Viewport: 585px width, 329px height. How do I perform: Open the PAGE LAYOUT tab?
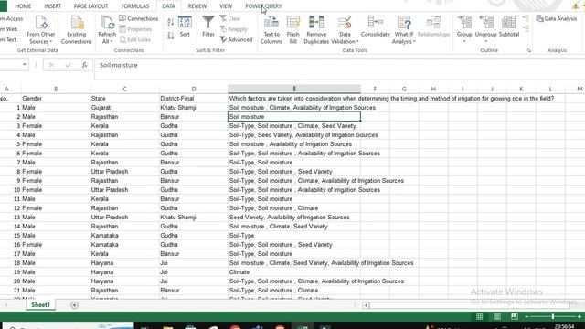(90, 6)
